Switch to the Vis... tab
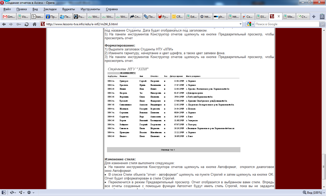Screen dimensions: 326x196 23,17
